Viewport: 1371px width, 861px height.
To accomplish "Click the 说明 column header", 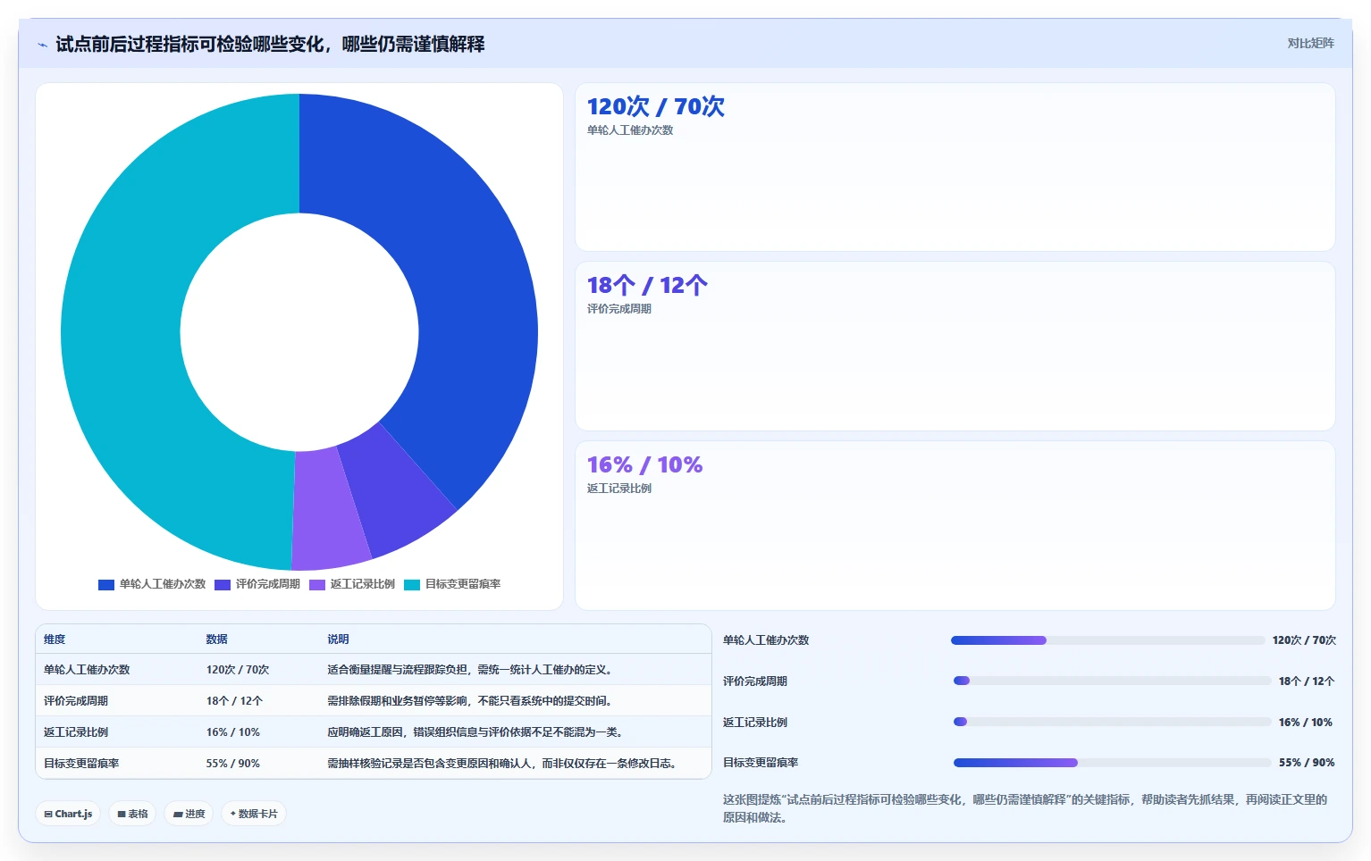I will coord(338,639).
